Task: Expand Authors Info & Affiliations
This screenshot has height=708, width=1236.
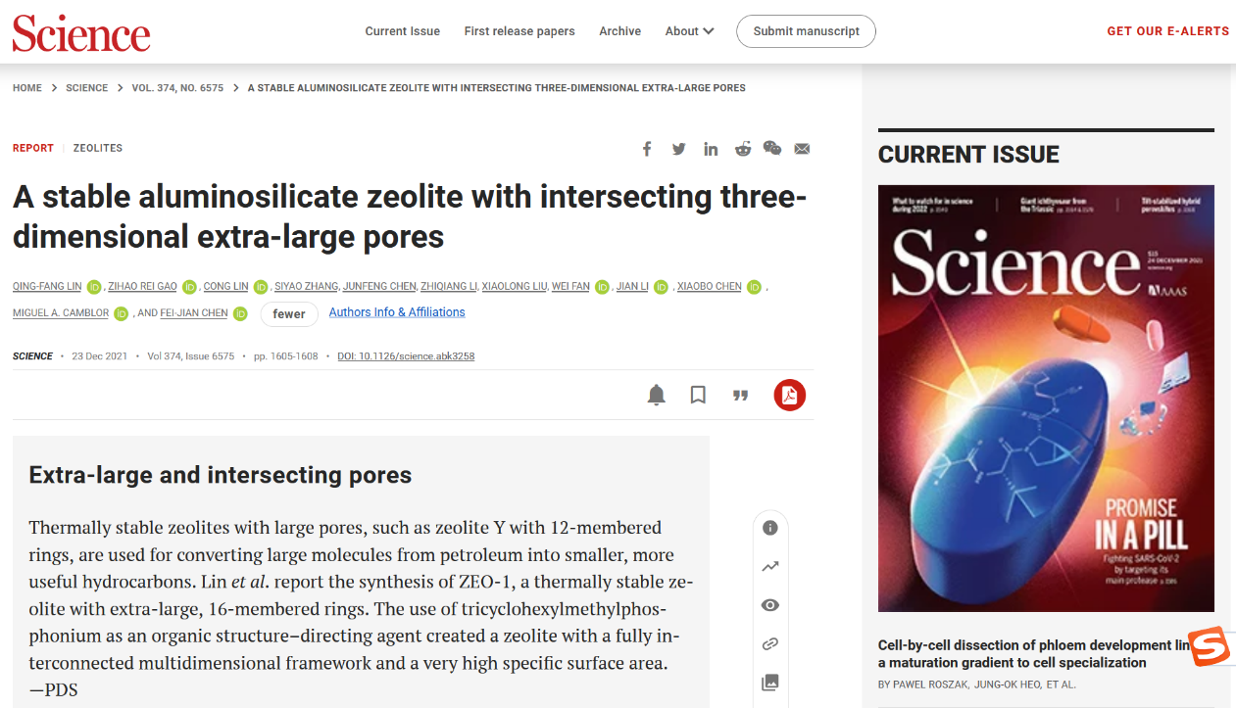Action: pos(397,312)
